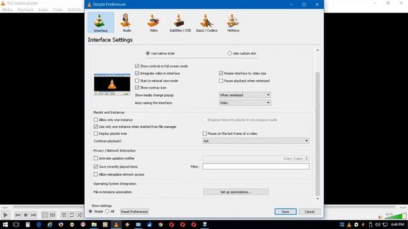
Task: Open Task View on the taskbar
Action: [x=16, y=225]
